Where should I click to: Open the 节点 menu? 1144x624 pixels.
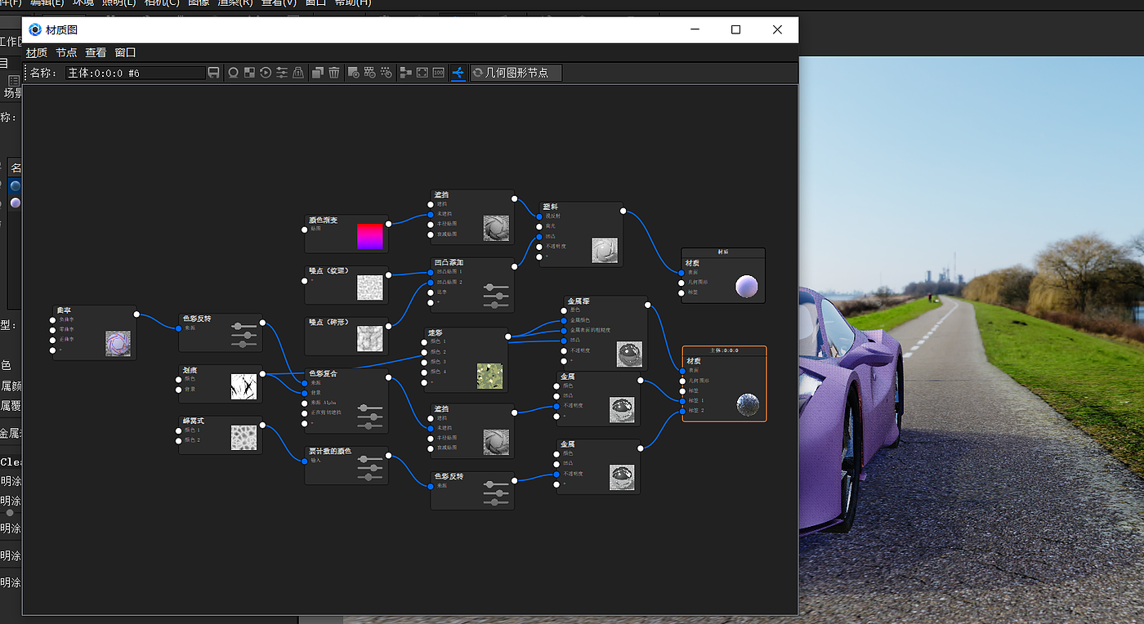66,52
